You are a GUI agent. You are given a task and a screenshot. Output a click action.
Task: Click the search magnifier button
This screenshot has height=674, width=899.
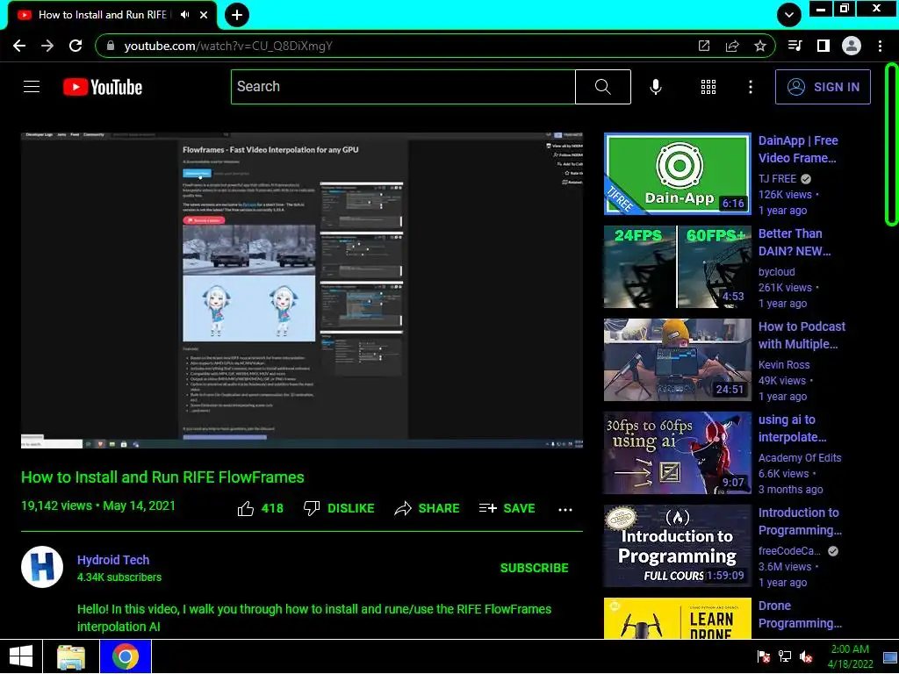[602, 87]
